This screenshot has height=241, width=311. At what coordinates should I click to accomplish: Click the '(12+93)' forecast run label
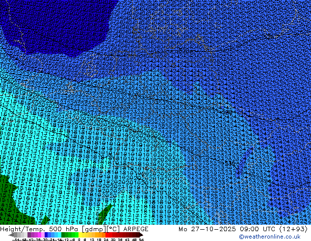[x=294, y=229]
